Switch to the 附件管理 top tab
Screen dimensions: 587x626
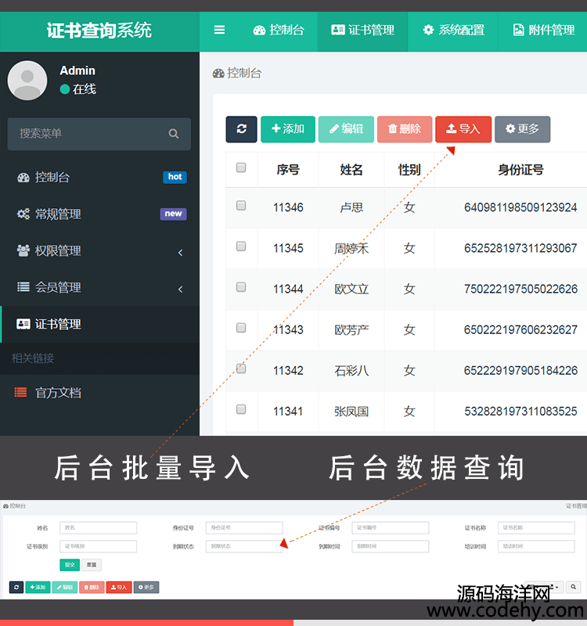pos(543,30)
